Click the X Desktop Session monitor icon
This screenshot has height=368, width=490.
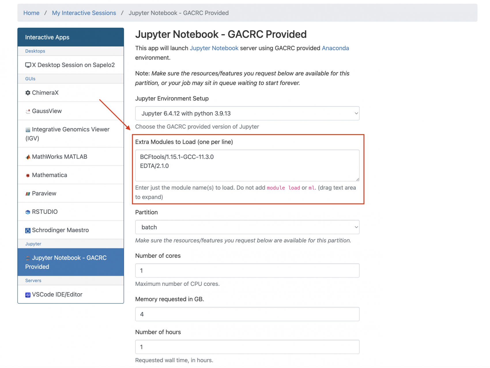(28, 65)
